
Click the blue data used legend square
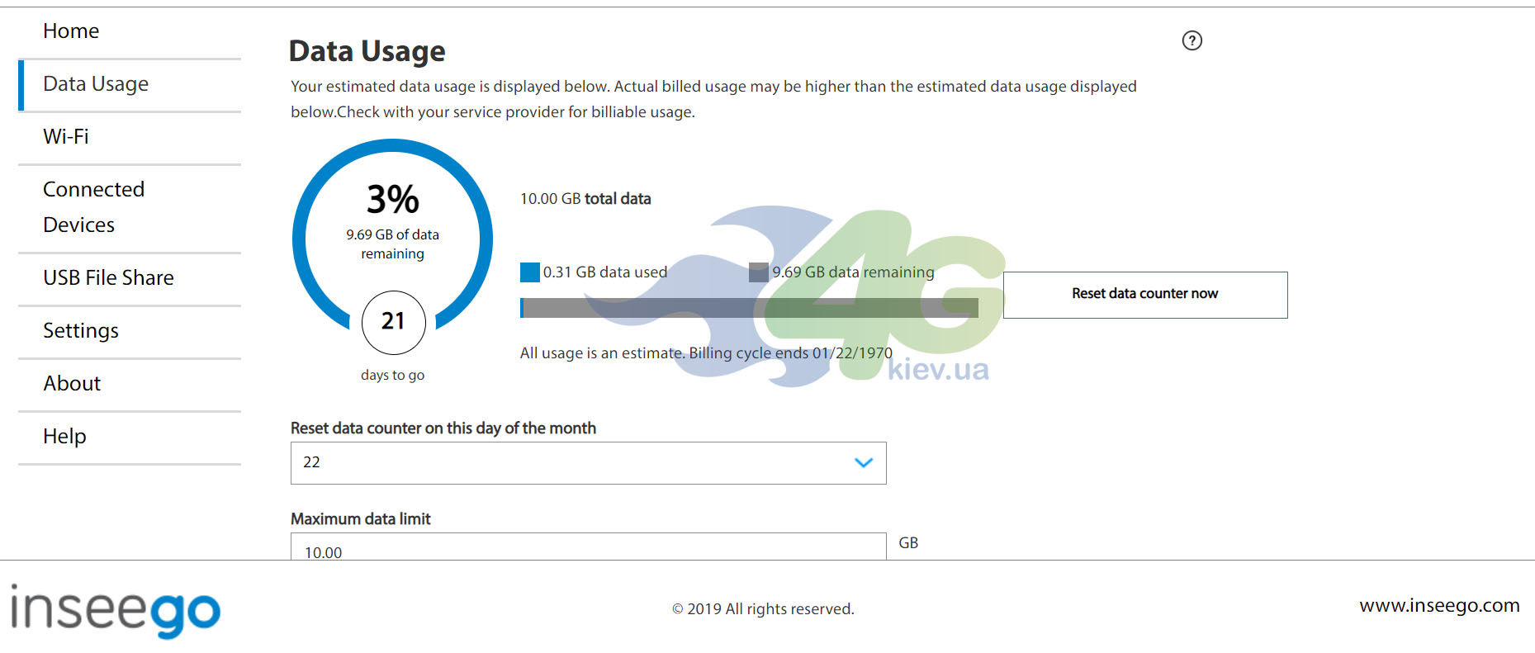[530, 272]
